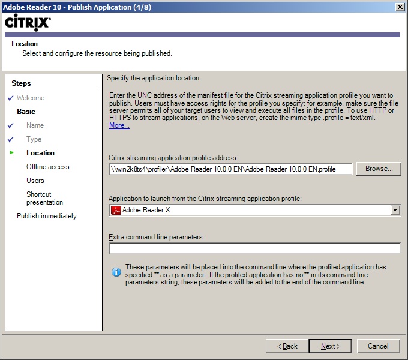
Task: Select the Publish immediately step
Action: [47, 216]
